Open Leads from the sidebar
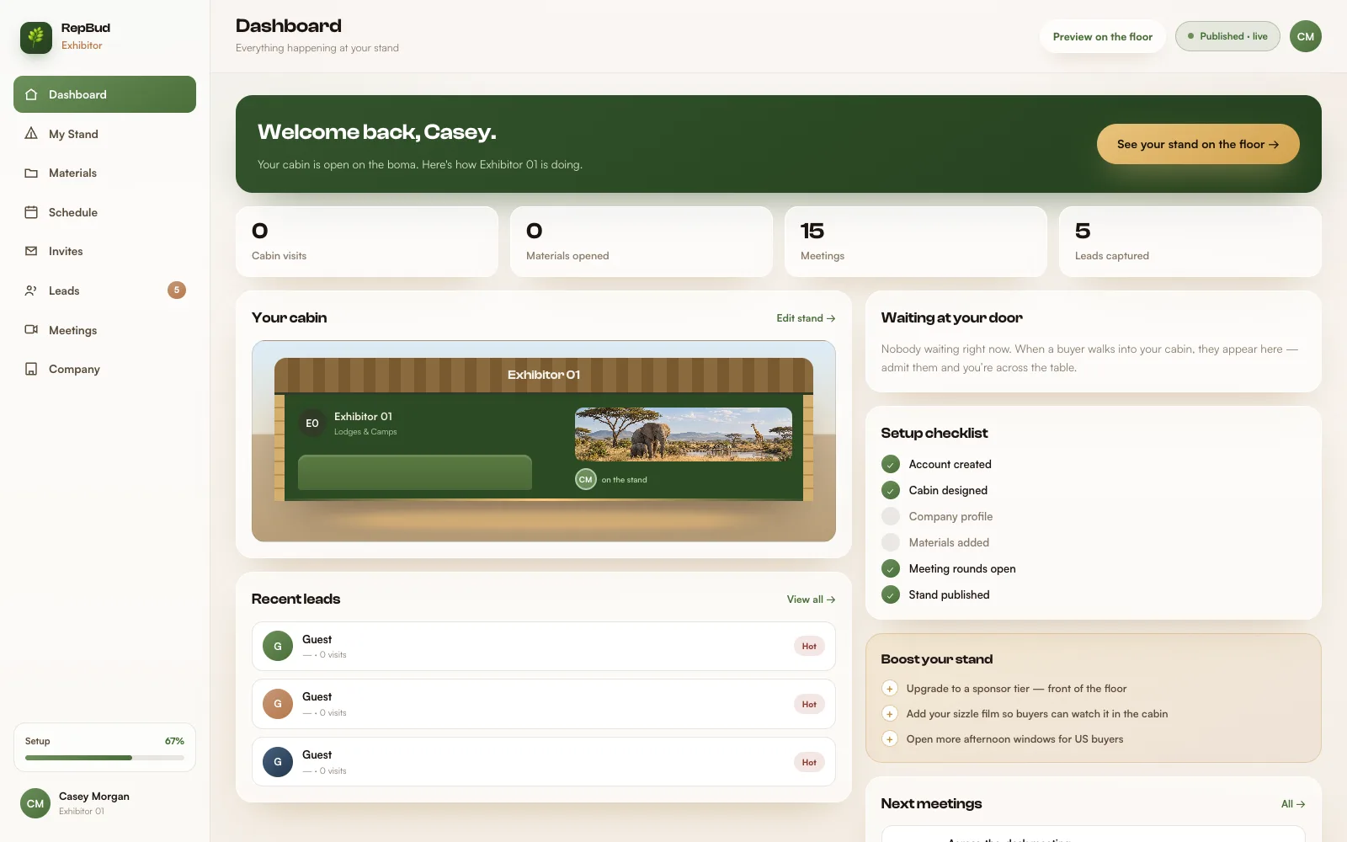1347x842 pixels. [x=104, y=290]
